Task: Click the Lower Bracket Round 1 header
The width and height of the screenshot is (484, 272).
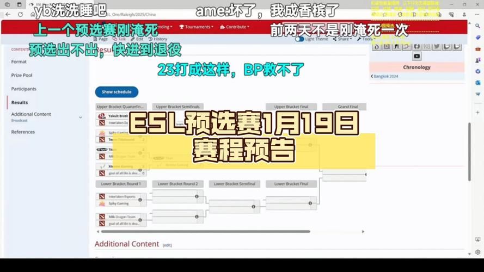Action: [x=121, y=184]
